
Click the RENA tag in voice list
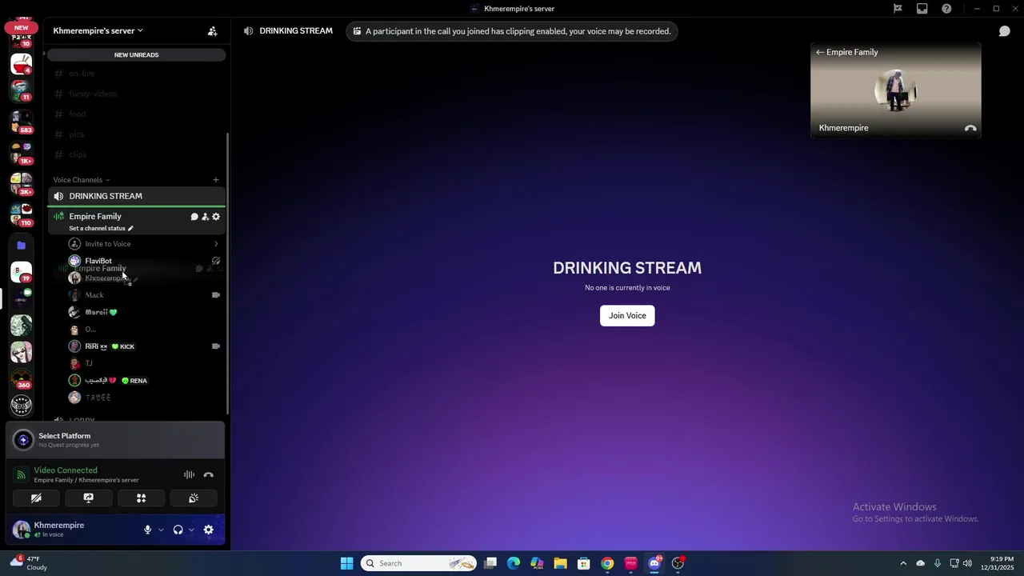click(134, 381)
